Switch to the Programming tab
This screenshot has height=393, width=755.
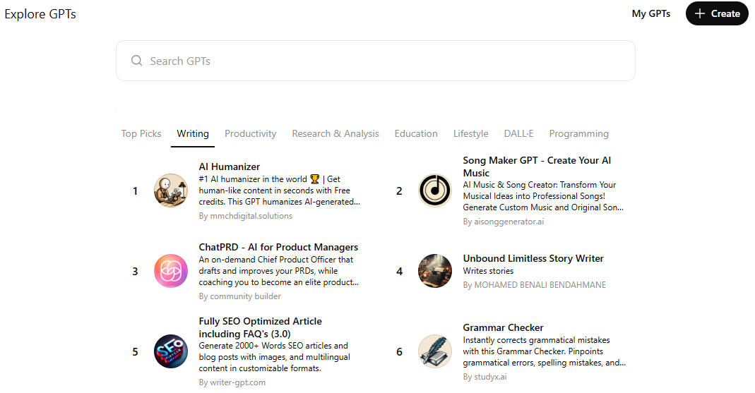click(578, 133)
